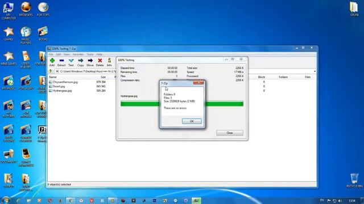Open the Video Players desktop icon

click(x=26, y=59)
